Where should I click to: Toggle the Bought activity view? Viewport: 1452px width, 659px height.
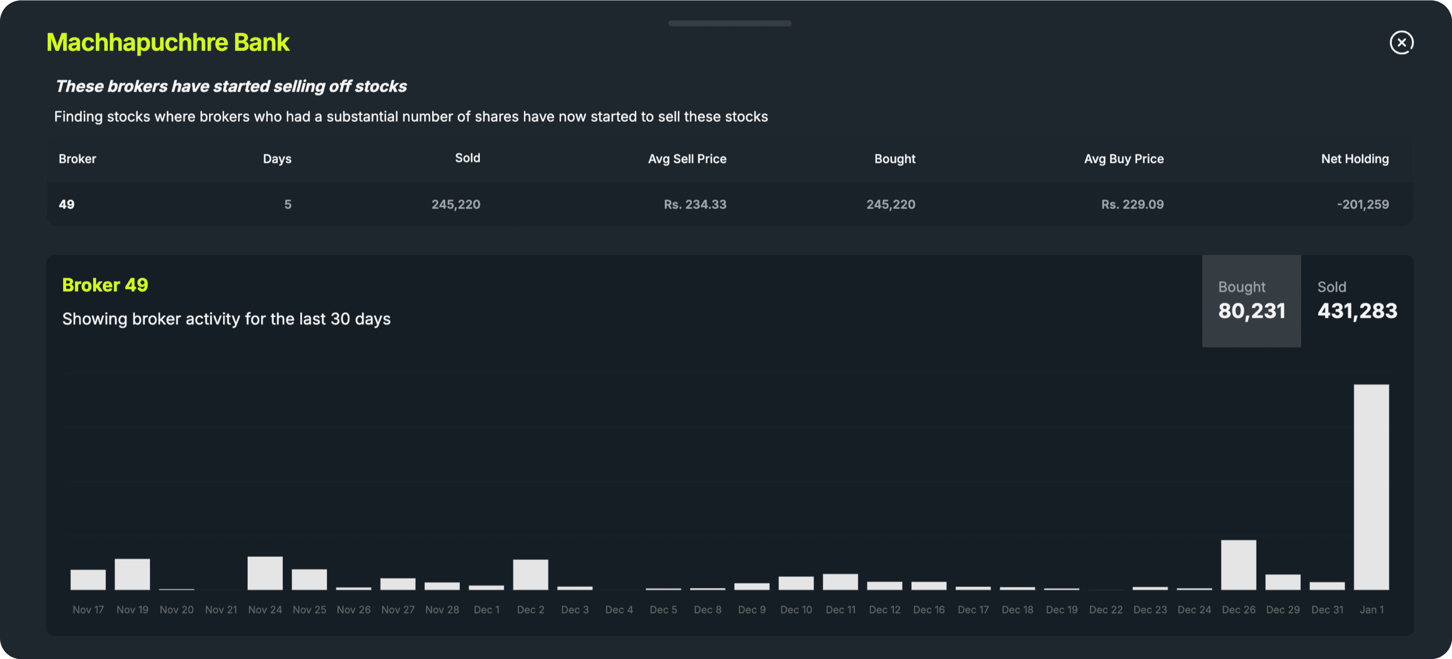click(x=1251, y=301)
